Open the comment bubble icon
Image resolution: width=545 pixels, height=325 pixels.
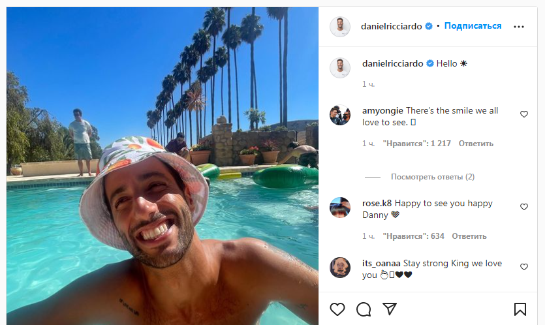[364, 309]
